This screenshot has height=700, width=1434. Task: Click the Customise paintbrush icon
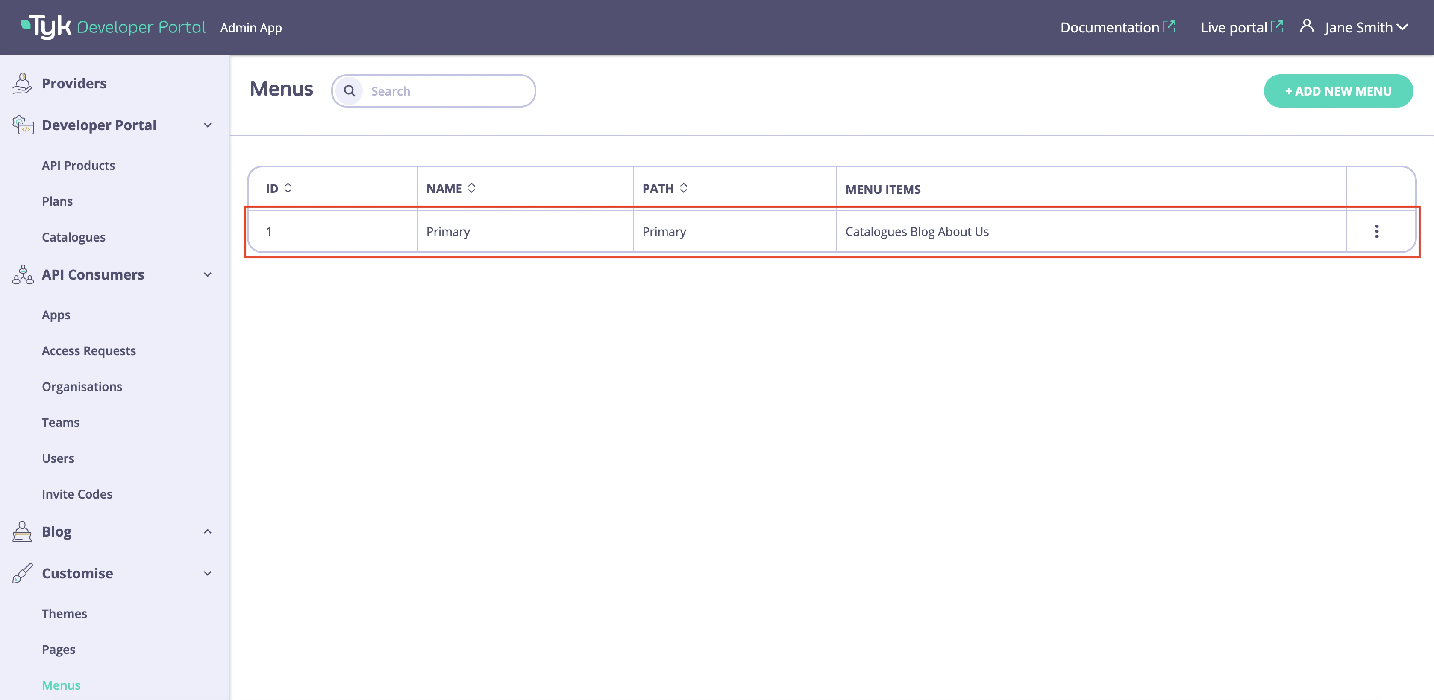[x=22, y=573]
